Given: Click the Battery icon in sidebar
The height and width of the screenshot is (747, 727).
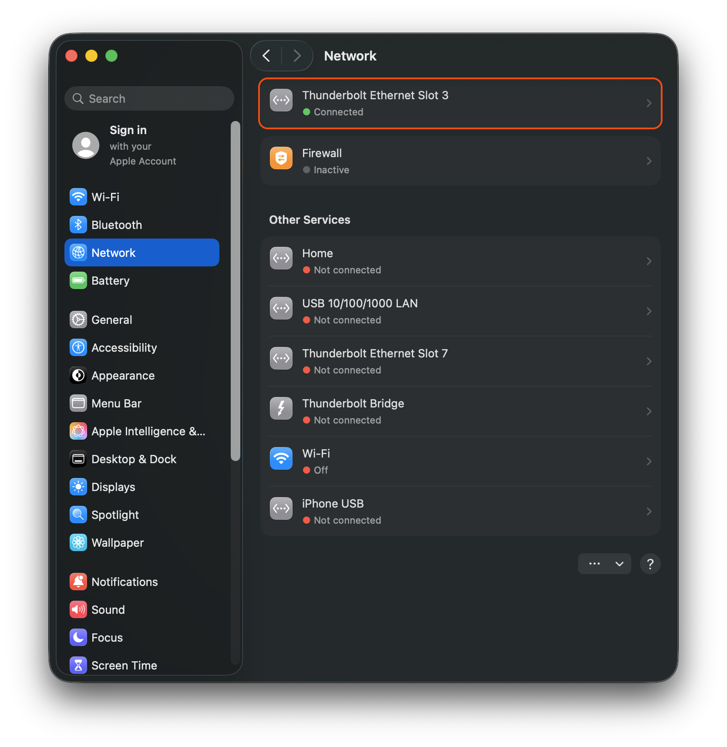Looking at the screenshot, I should click(78, 281).
